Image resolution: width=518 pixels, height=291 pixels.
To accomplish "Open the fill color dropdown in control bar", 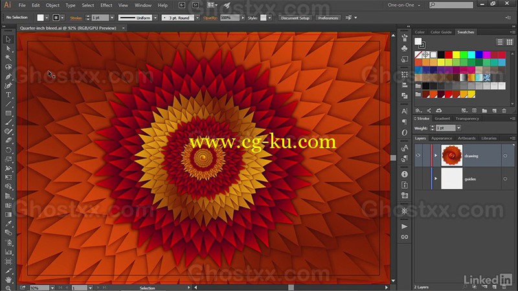I will (x=47, y=18).
